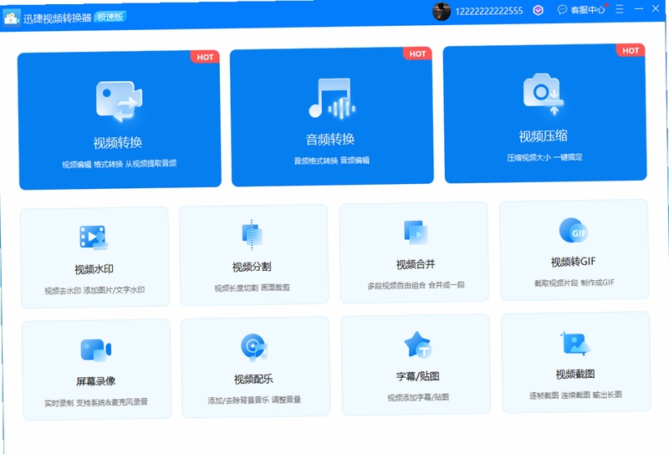The image size is (669, 454).
Task: Click HOT badge on 视频转换 card
Action: (x=205, y=57)
